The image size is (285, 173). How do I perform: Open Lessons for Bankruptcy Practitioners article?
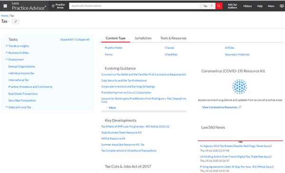tap(144, 100)
